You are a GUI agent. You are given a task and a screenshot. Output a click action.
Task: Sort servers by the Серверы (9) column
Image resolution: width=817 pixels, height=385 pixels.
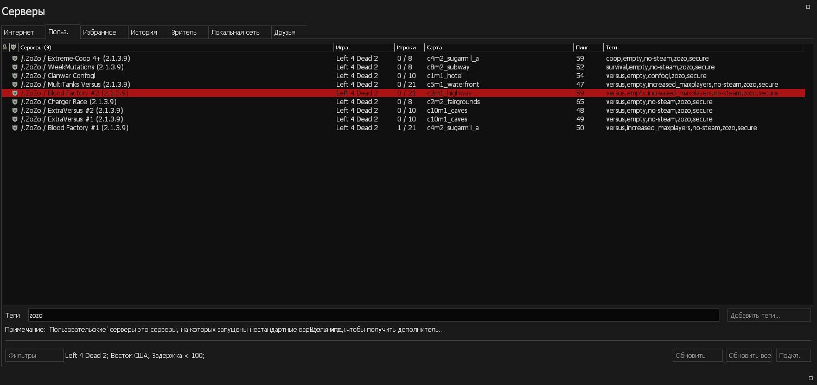(176, 47)
